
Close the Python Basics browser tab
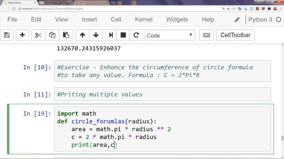[x=35, y=3]
